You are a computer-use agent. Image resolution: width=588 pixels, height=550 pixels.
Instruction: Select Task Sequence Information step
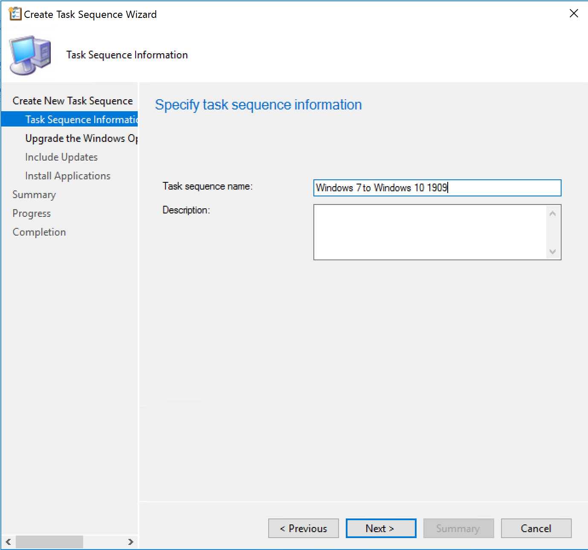(x=70, y=120)
